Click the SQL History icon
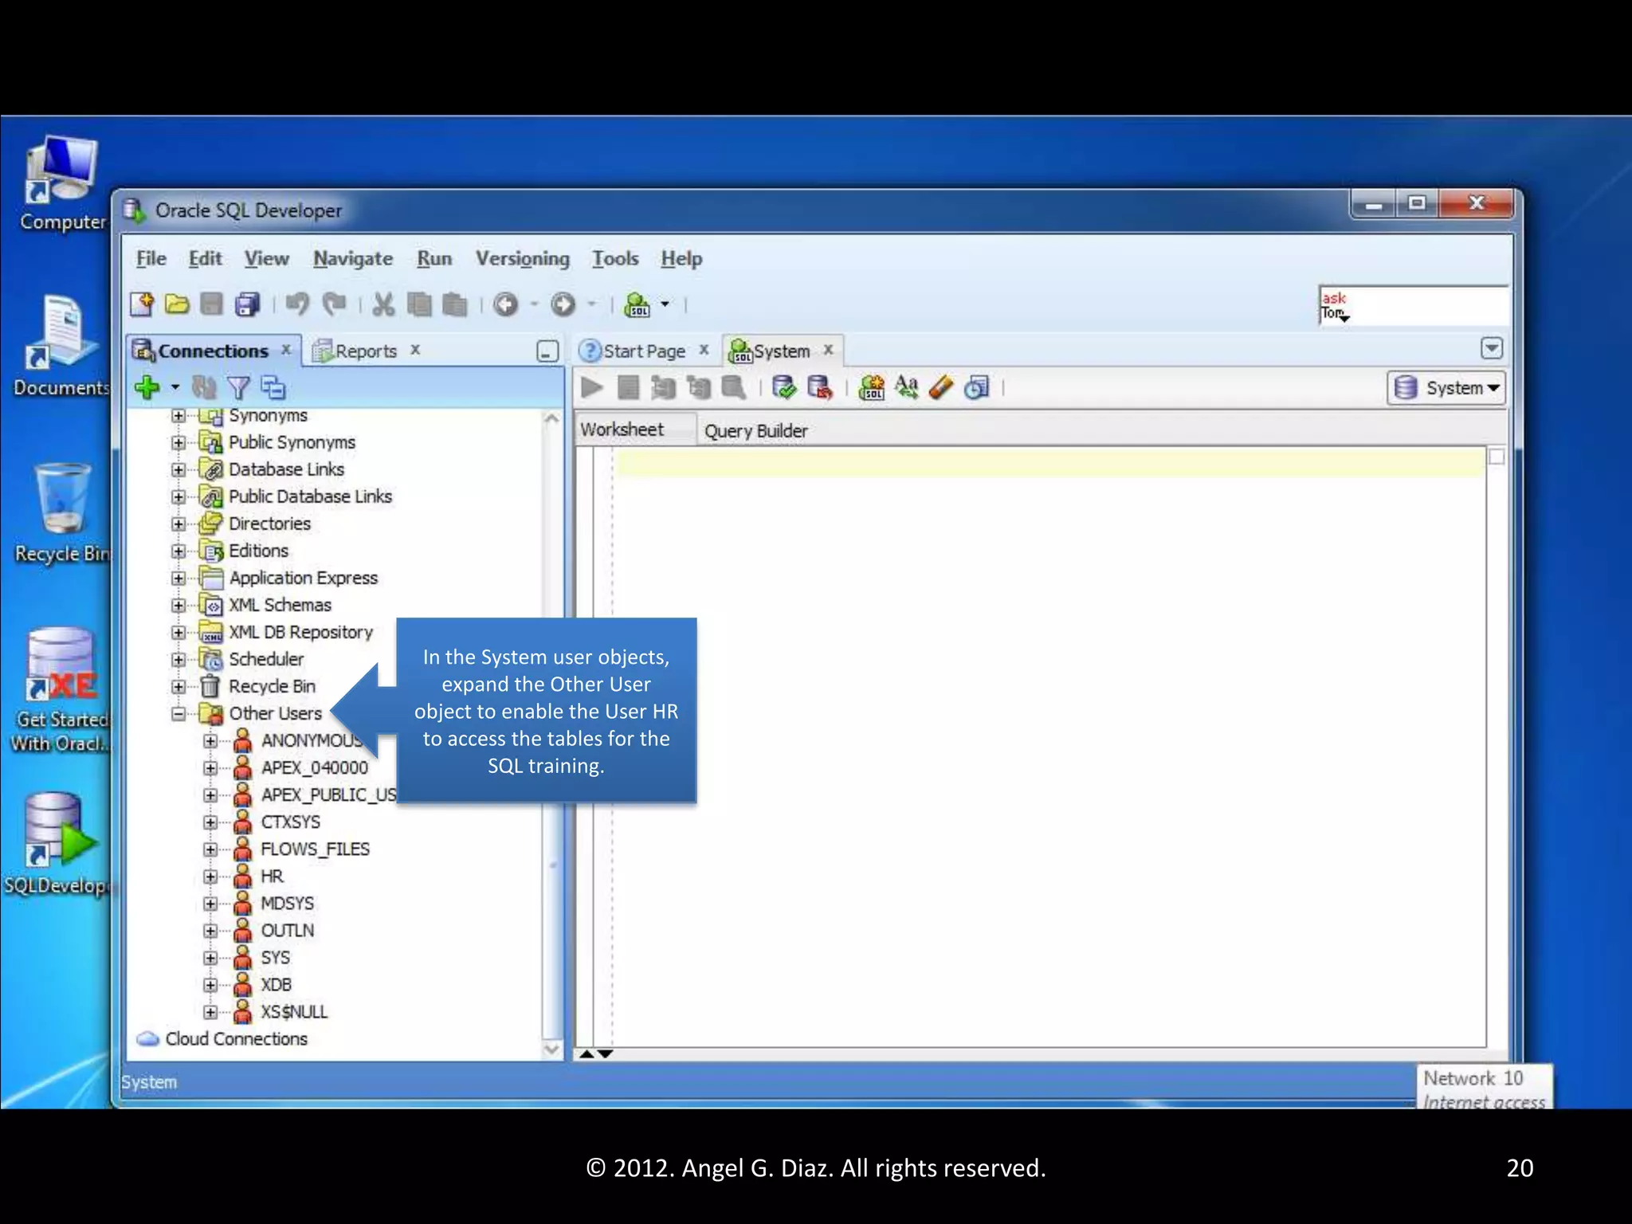 (976, 388)
